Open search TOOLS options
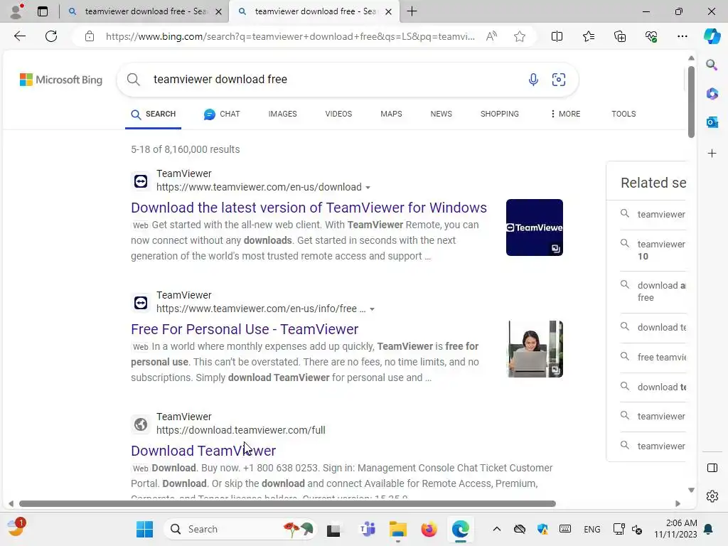The image size is (728, 546). [623, 114]
